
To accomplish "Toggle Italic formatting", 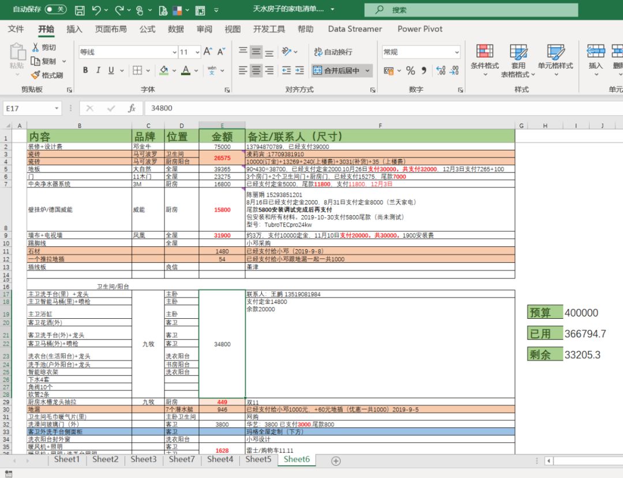I will click(x=98, y=70).
